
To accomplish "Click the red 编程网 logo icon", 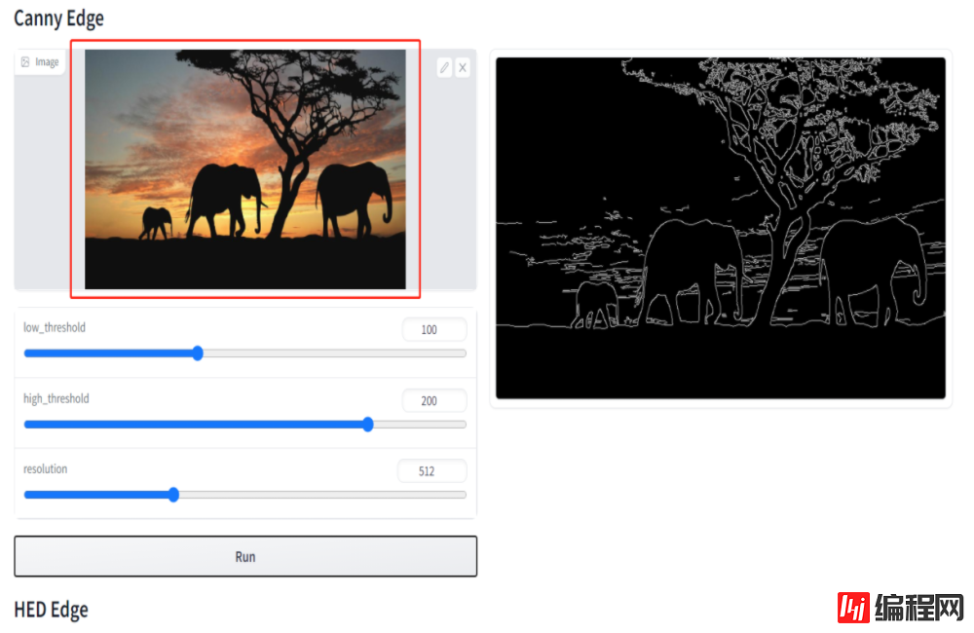I will point(853,608).
